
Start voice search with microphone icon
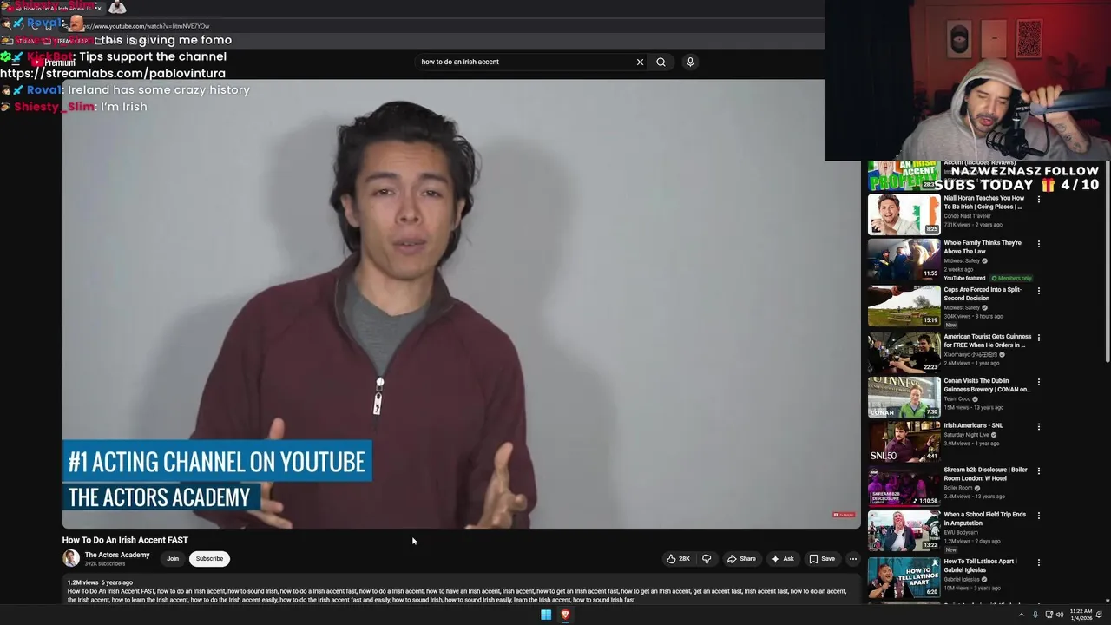coord(690,62)
